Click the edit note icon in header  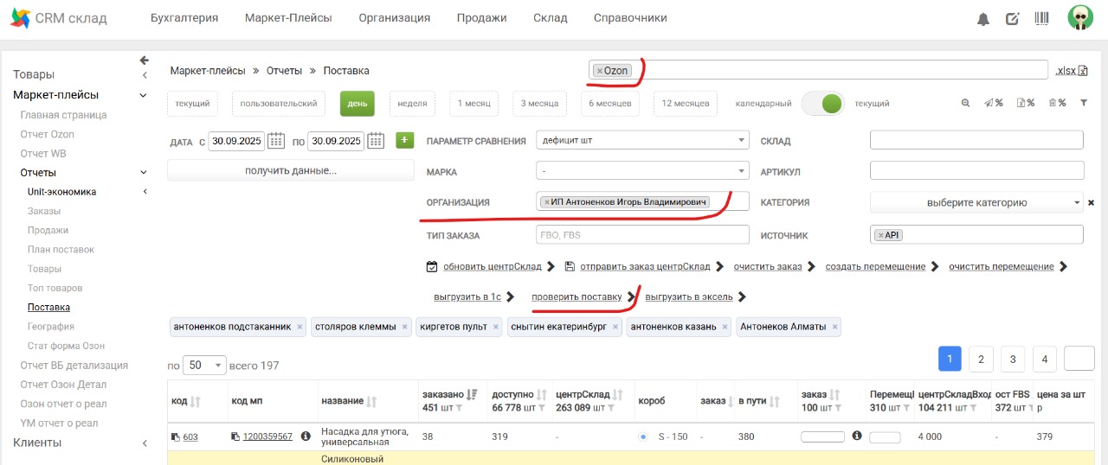1012,19
